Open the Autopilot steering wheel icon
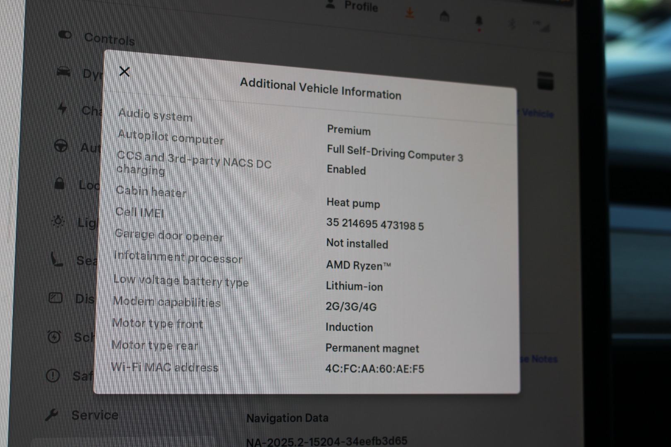This screenshot has width=671, height=447. pos(61,146)
